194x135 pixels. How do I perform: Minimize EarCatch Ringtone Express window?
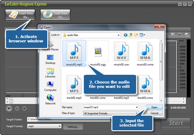pyautogui.click(x=180, y=4)
